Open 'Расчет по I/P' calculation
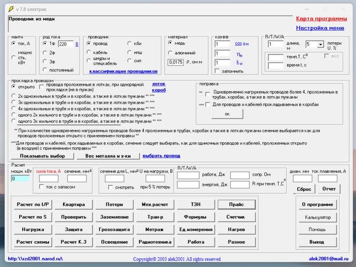The height and width of the screenshot is (267, 356). pyautogui.click(x=33, y=205)
